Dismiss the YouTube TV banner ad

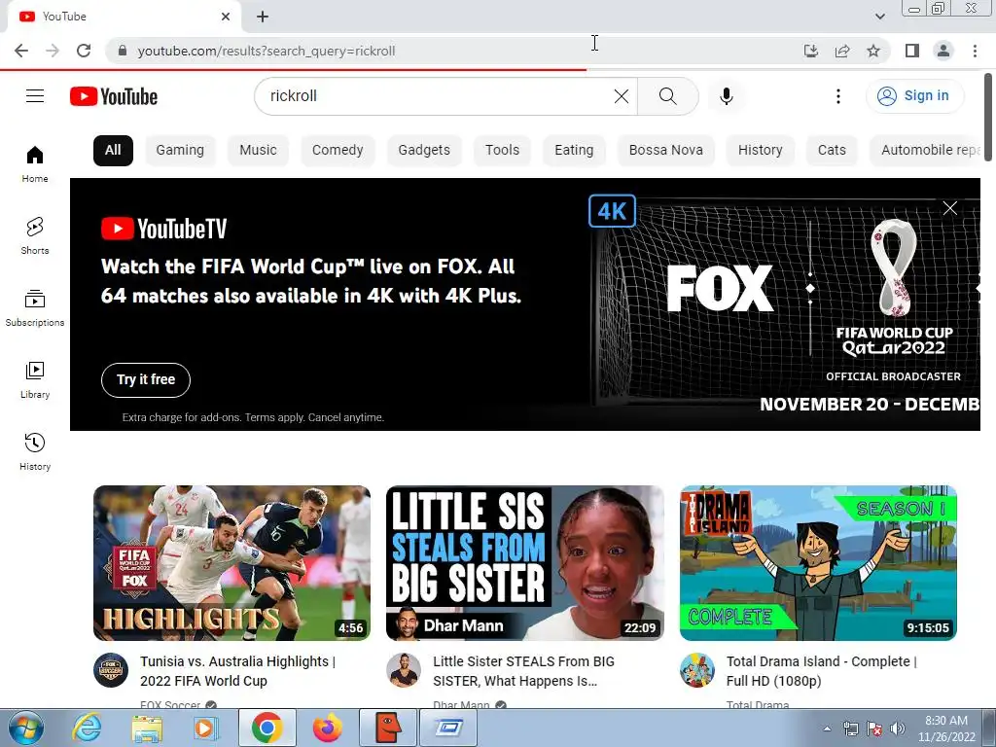point(949,208)
